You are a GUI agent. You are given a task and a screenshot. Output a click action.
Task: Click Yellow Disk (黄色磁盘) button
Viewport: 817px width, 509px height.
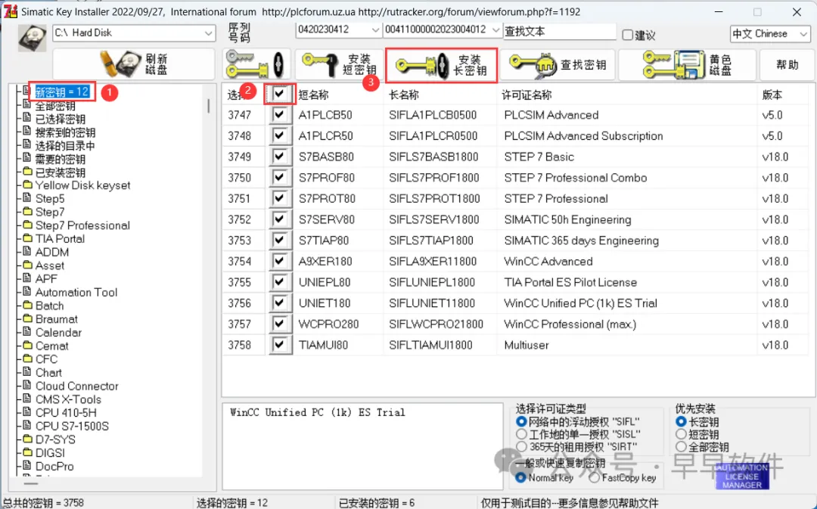tap(687, 64)
